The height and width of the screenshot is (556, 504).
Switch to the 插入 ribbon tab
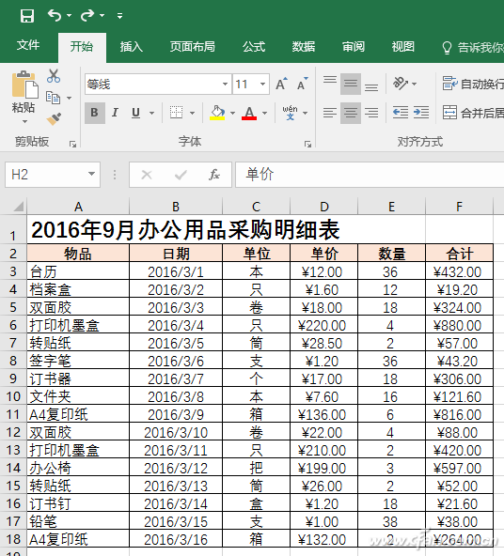(131, 46)
